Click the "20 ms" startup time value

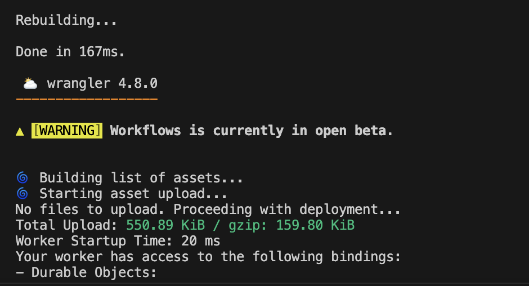[200, 242]
